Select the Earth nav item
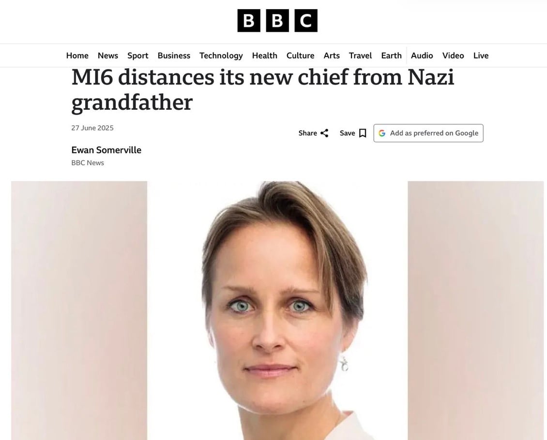 (392, 56)
